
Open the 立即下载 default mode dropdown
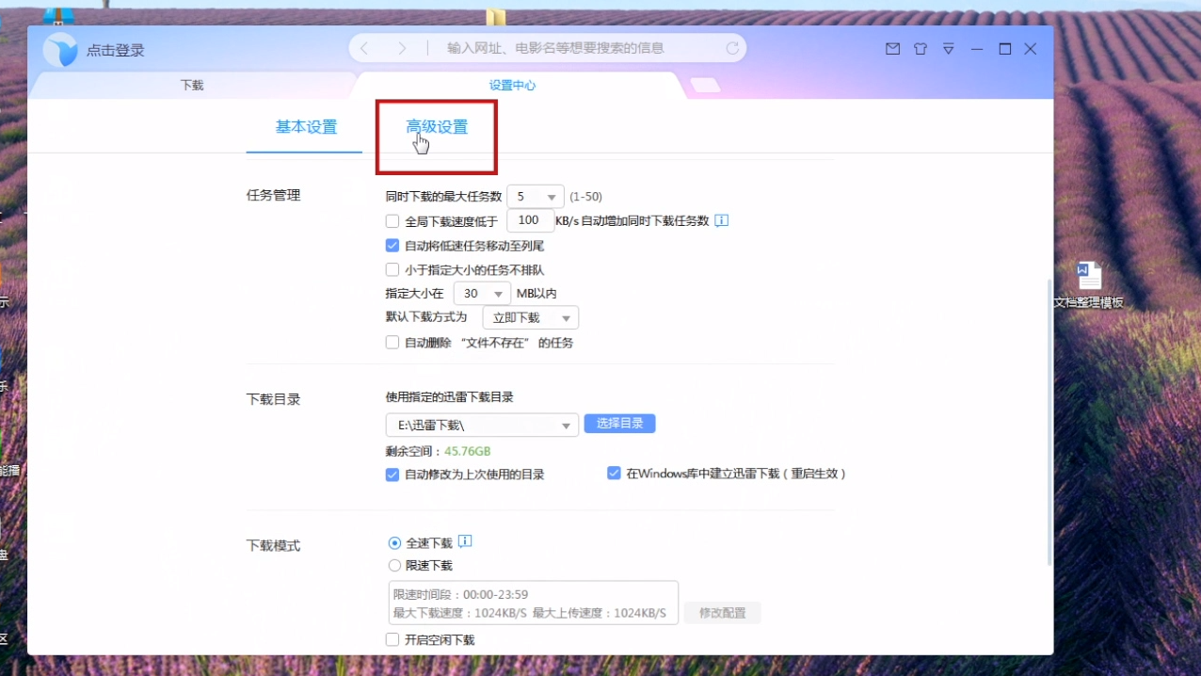click(x=530, y=318)
